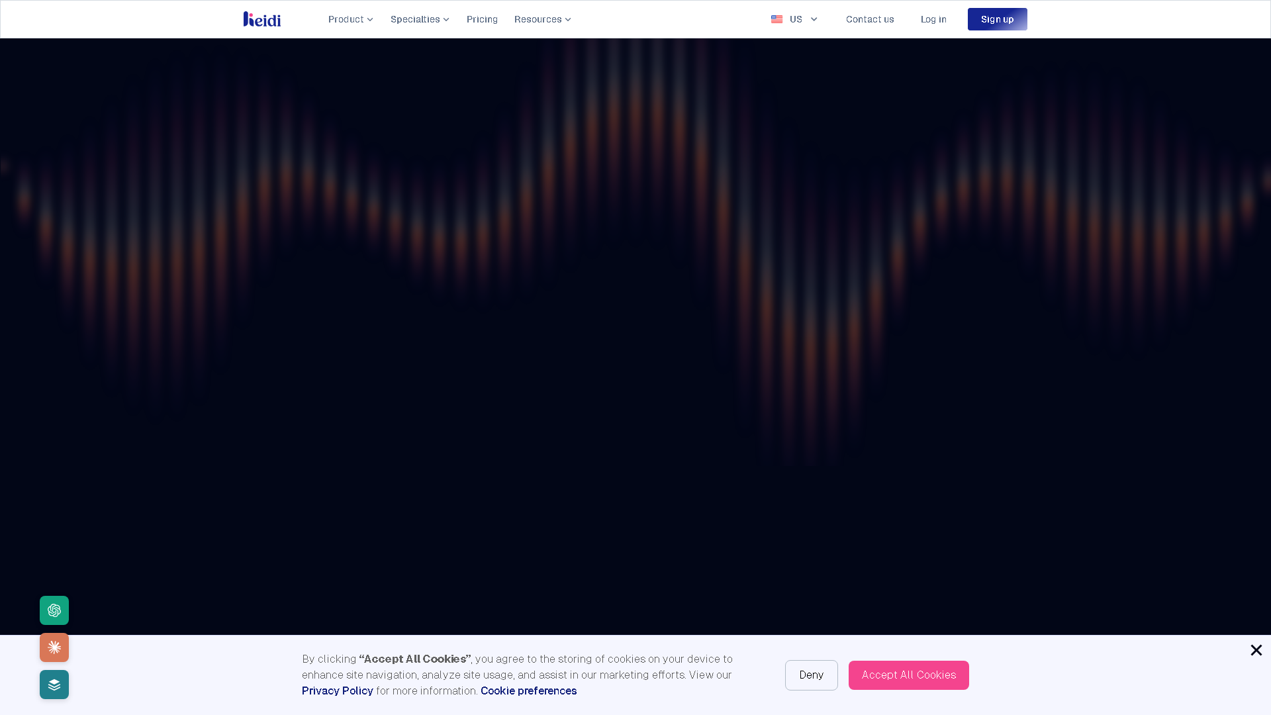The image size is (1271, 715).
Task: Go to the Pricing page
Action: 482,19
